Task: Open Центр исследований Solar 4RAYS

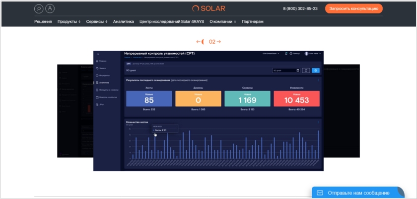Action: pos(172,21)
